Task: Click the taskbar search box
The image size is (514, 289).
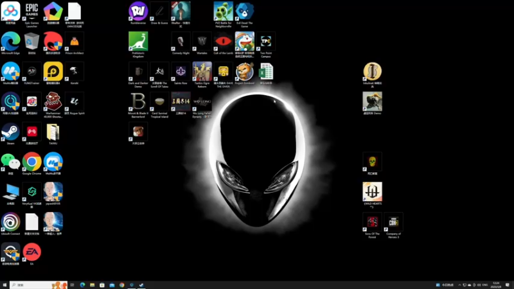Action: [39, 285]
